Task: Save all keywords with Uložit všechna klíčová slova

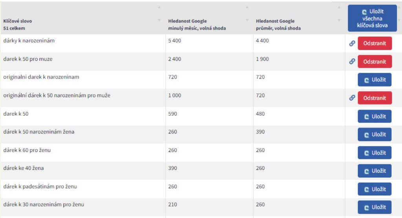Action: click(x=372, y=18)
